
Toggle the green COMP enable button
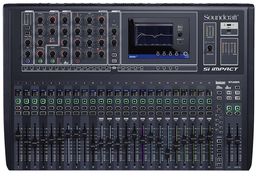[52, 61]
